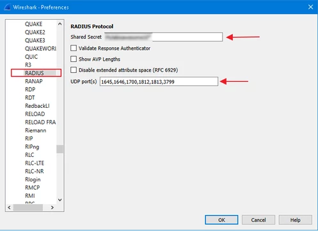Viewport: 318px width, 231px height.
Task: Close the Preferences dialog window
Action: tap(310, 7)
